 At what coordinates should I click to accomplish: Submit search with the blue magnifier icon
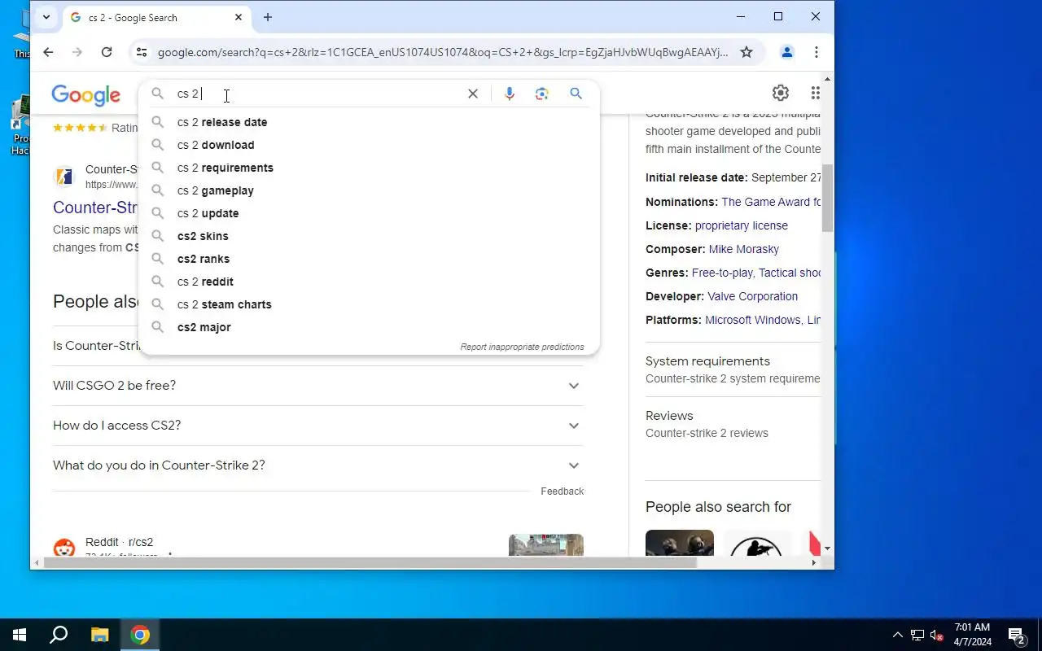click(x=576, y=94)
